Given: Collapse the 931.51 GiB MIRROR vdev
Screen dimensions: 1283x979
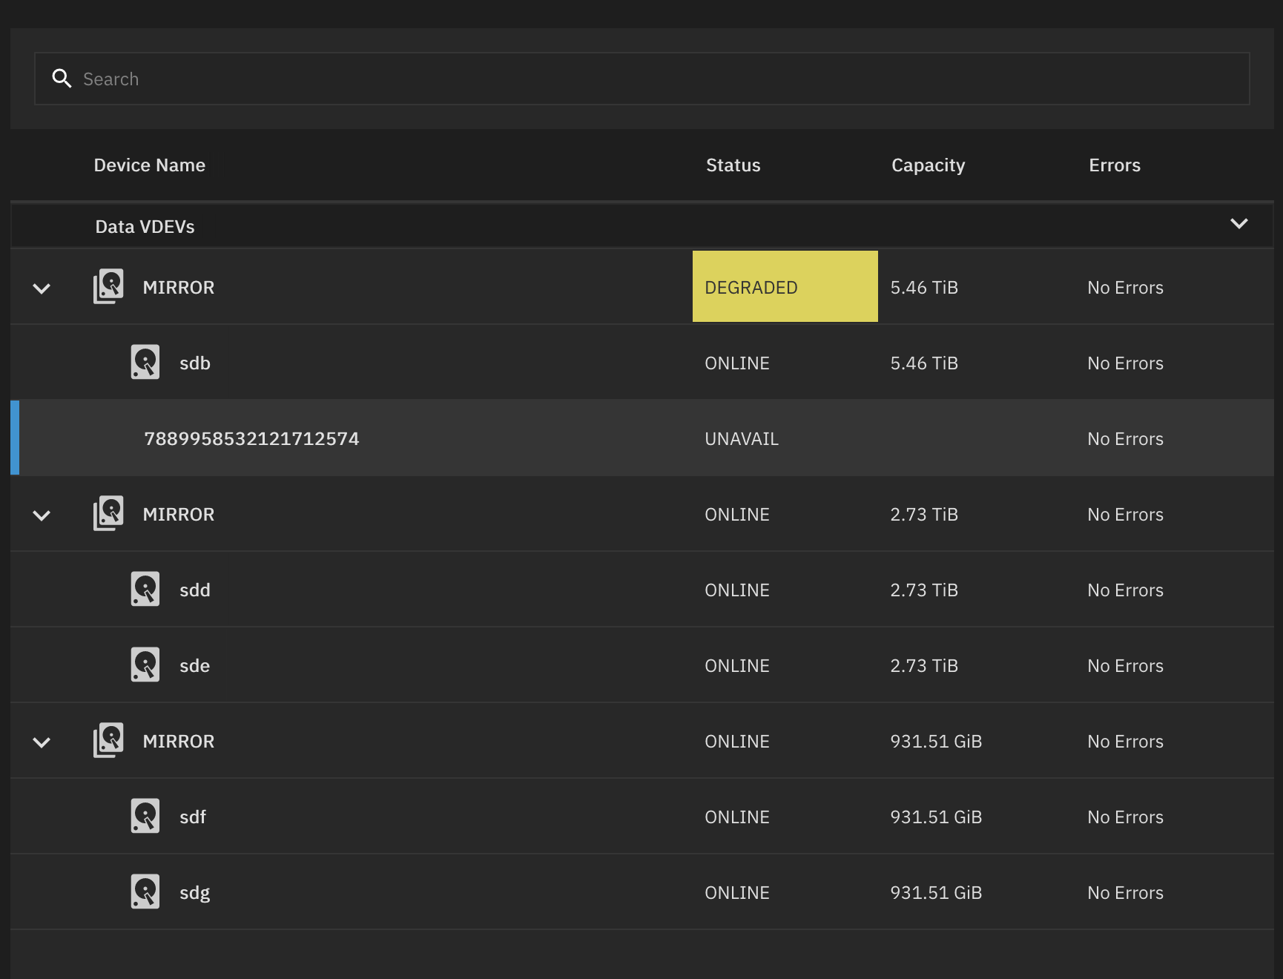Looking at the screenshot, I should [42, 742].
